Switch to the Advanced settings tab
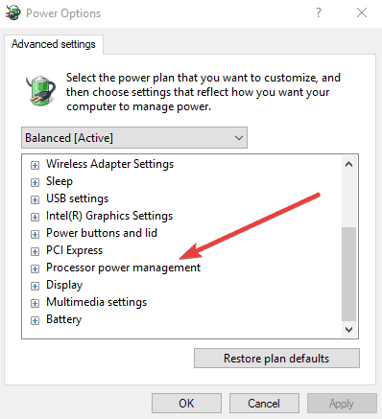 [x=54, y=44]
